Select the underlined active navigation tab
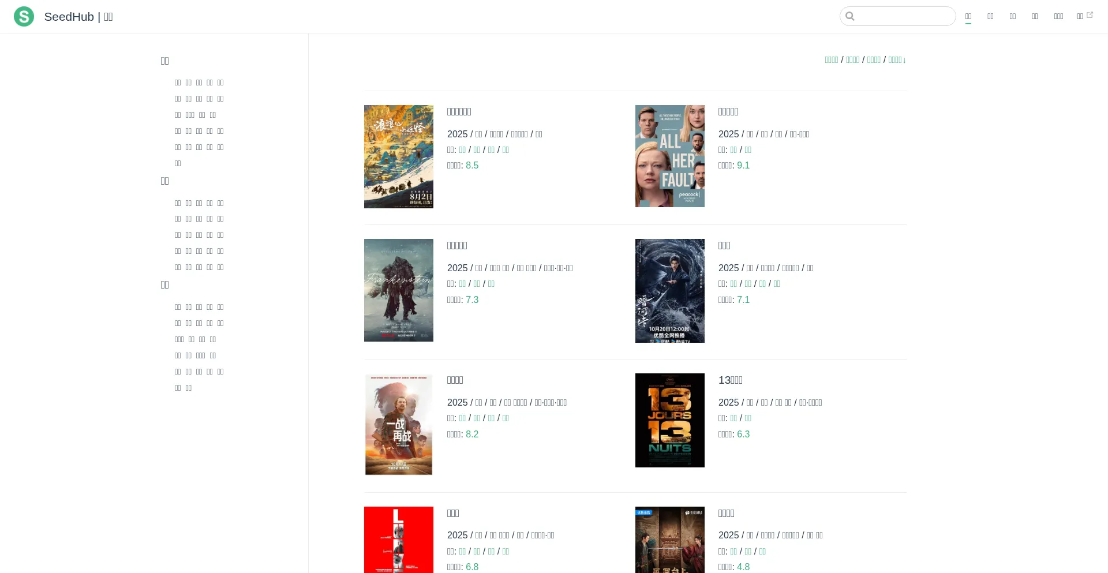The width and height of the screenshot is (1108, 573). [968, 16]
